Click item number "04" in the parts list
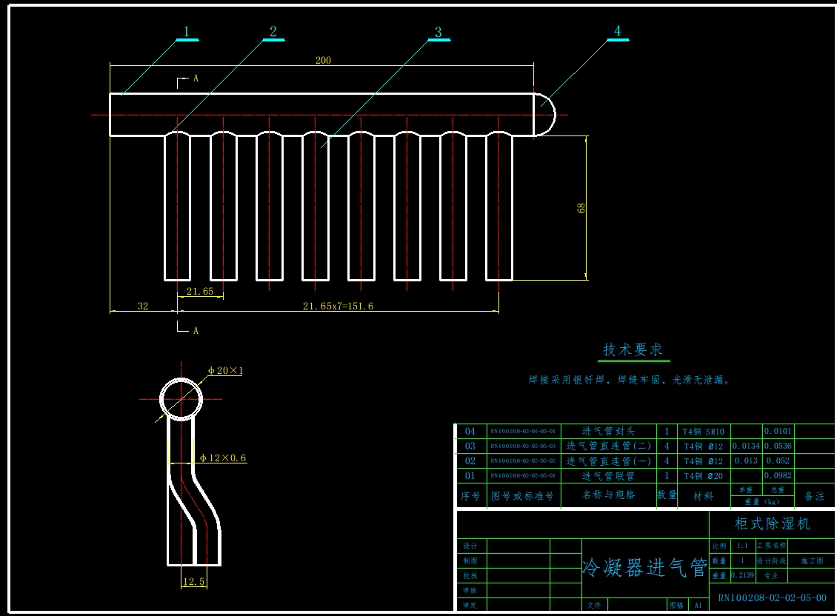This screenshot has height=616, width=837. pyautogui.click(x=470, y=431)
